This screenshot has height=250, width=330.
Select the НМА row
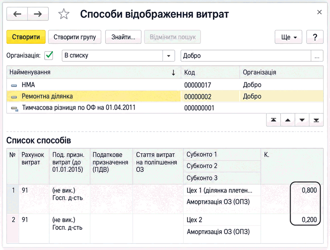[x=165, y=85]
